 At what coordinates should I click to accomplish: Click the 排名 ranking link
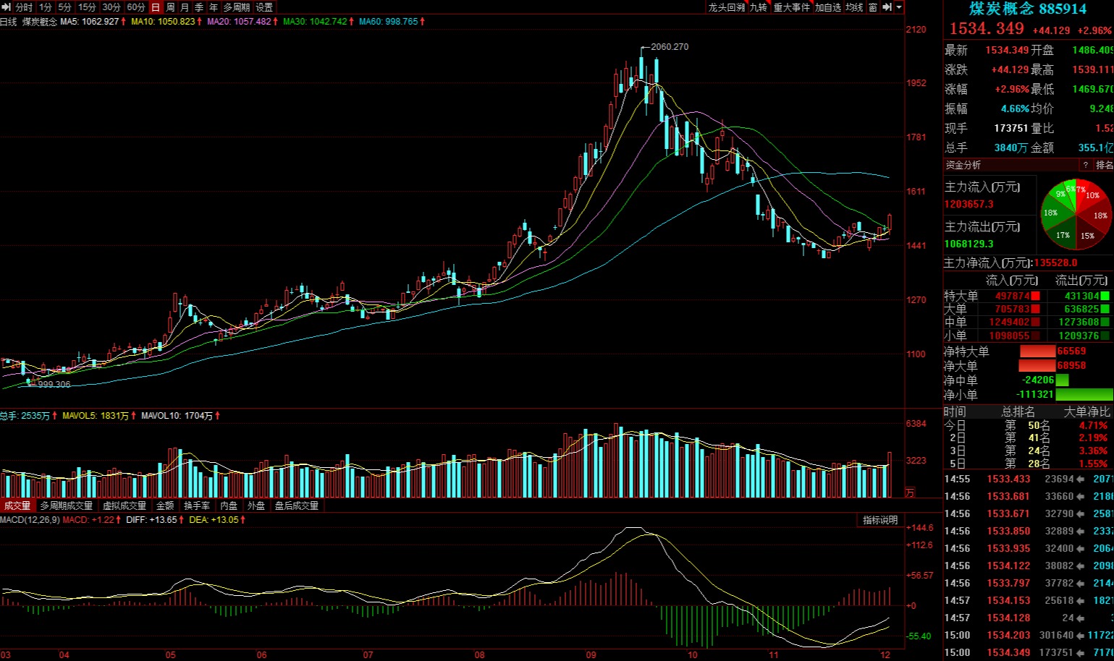tap(1105, 166)
